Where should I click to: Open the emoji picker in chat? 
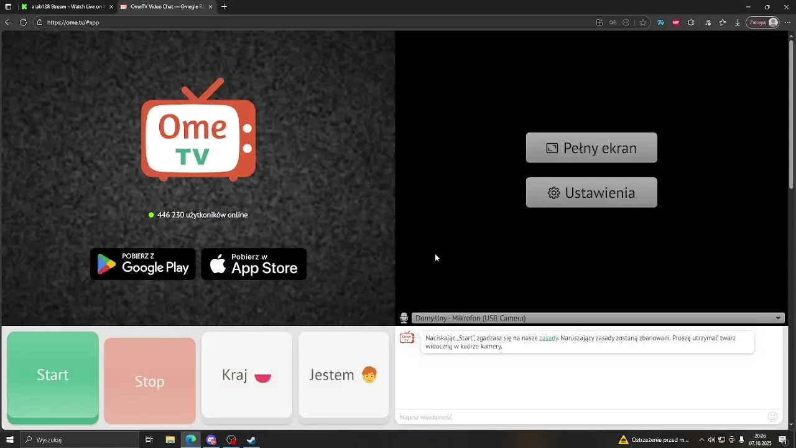point(773,417)
